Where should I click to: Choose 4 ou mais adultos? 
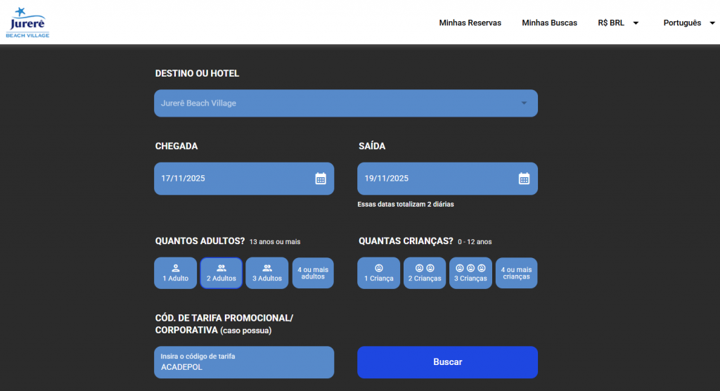coord(313,273)
